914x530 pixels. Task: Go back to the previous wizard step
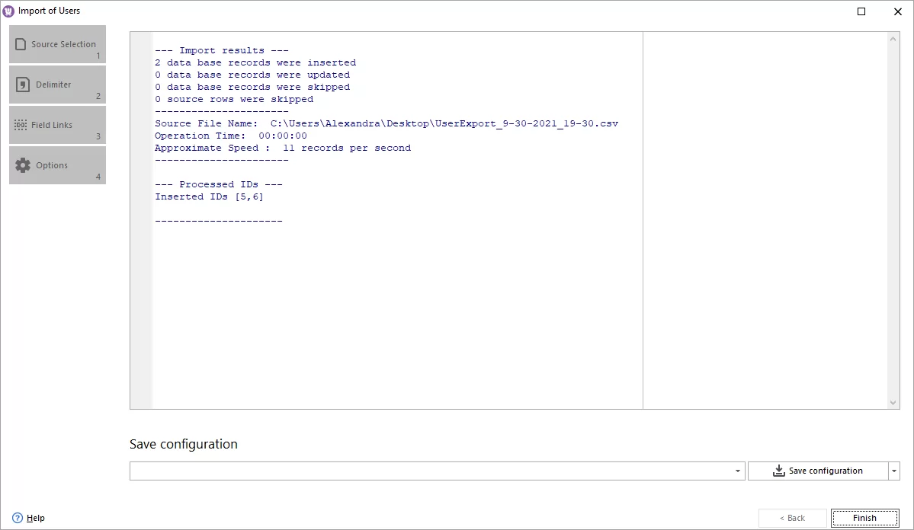pyautogui.click(x=792, y=517)
